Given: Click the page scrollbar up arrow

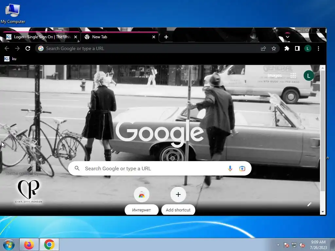Looking at the screenshot, I should coord(323,68).
